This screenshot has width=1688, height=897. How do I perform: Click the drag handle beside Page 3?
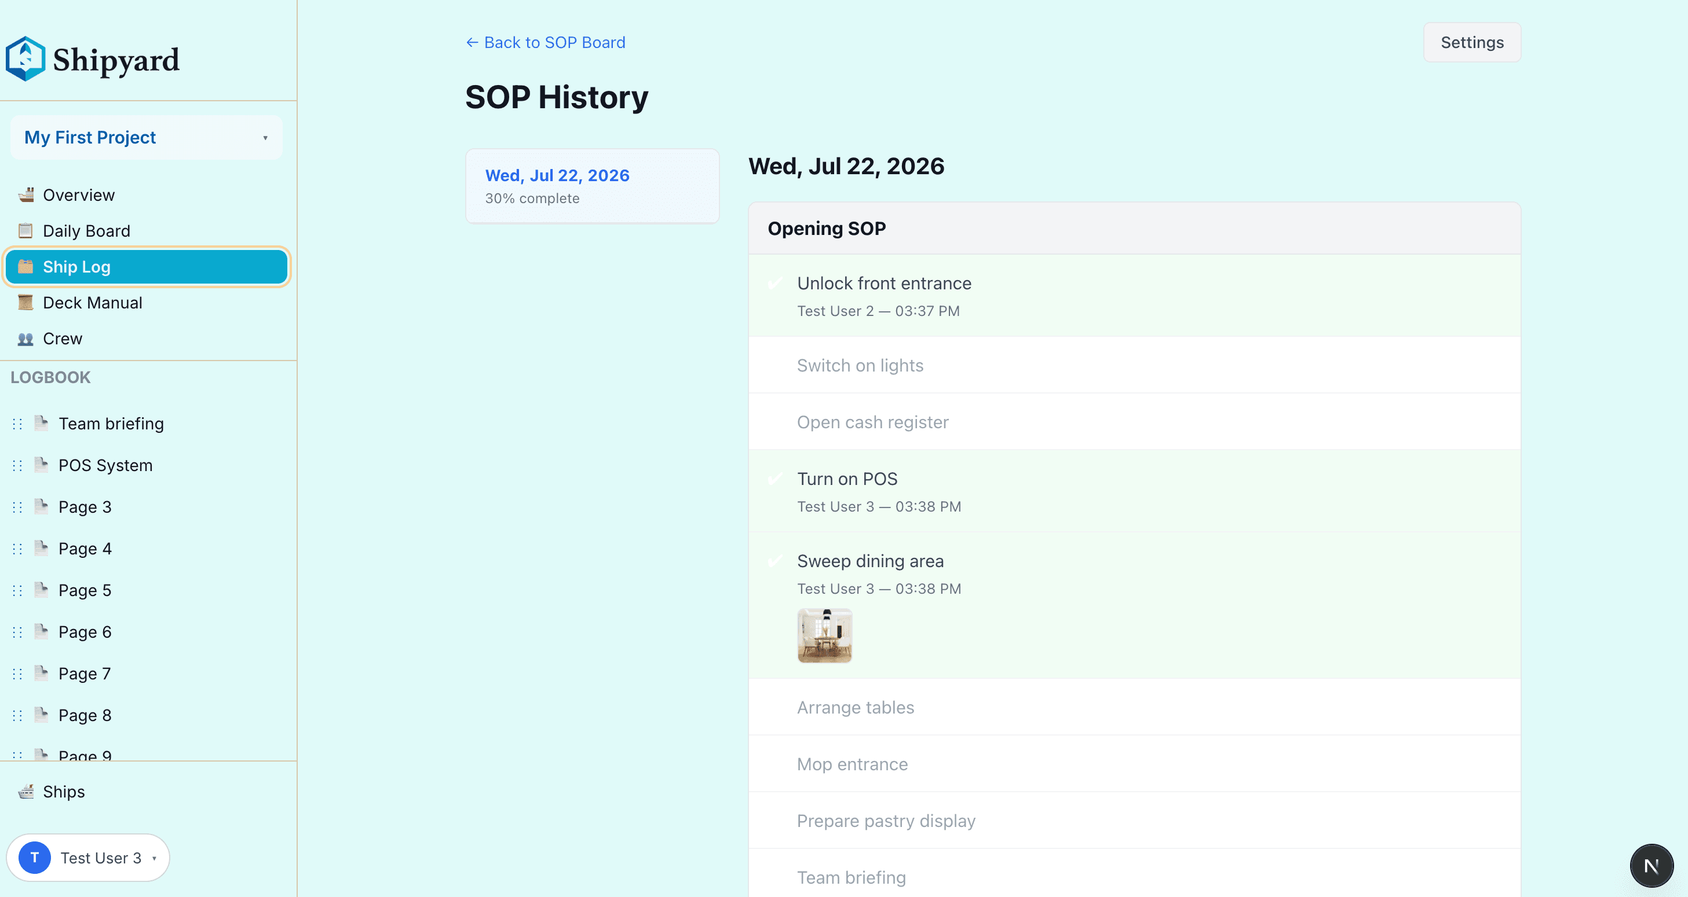point(18,507)
